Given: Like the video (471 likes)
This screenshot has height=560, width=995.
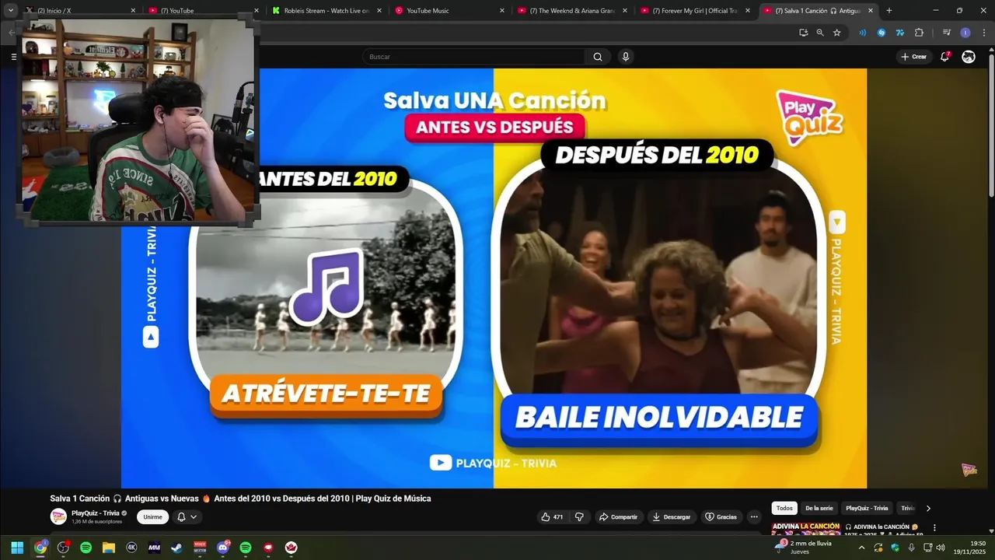Looking at the screenshot, I should point(553,517).
